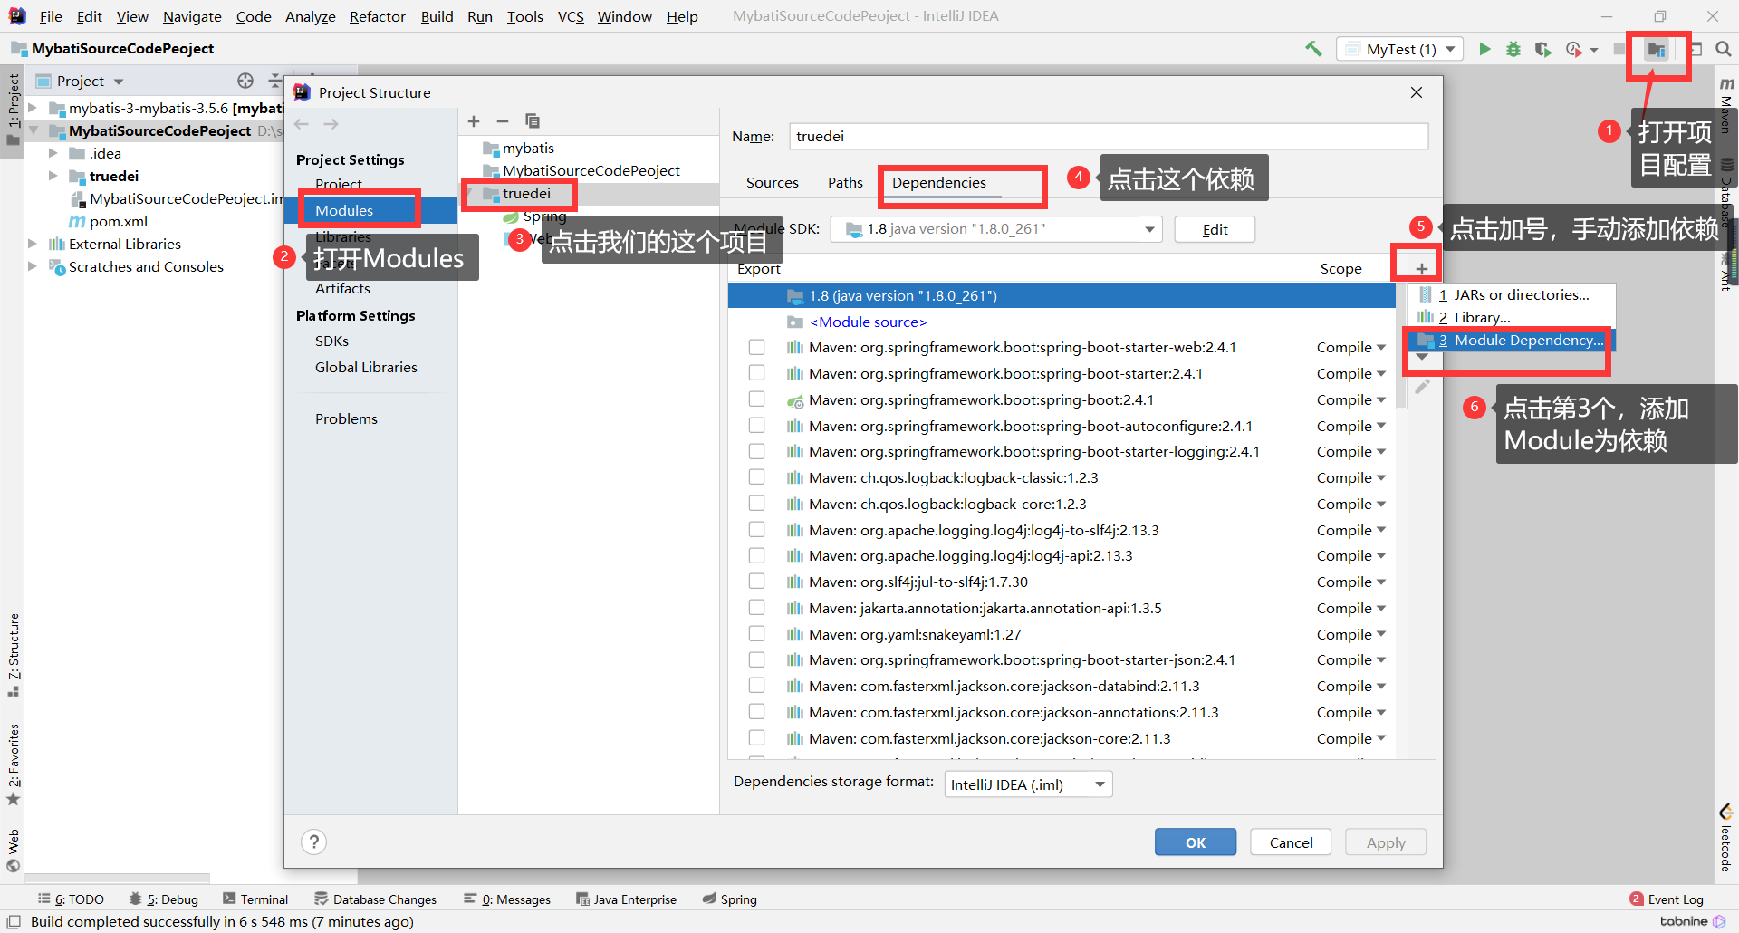Click the module Name input field
The height and width of the screenshot is (933, 1739).
click(x=1109, y=136)
